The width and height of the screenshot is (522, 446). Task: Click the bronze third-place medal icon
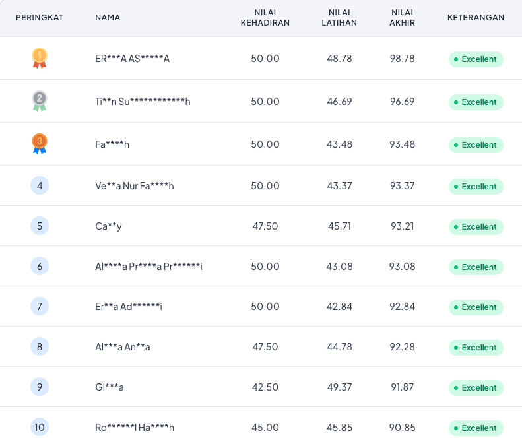coord(40,144)
